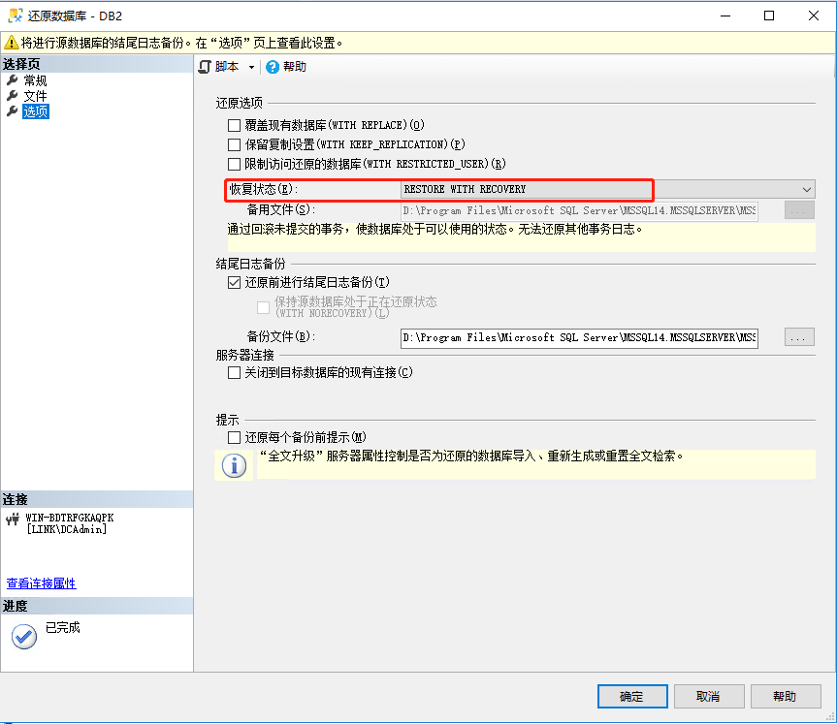The height and width of the screenshot is (724, 837).
Task: Click the 全文升级 information note text
Action: click(x=470, y=456)
